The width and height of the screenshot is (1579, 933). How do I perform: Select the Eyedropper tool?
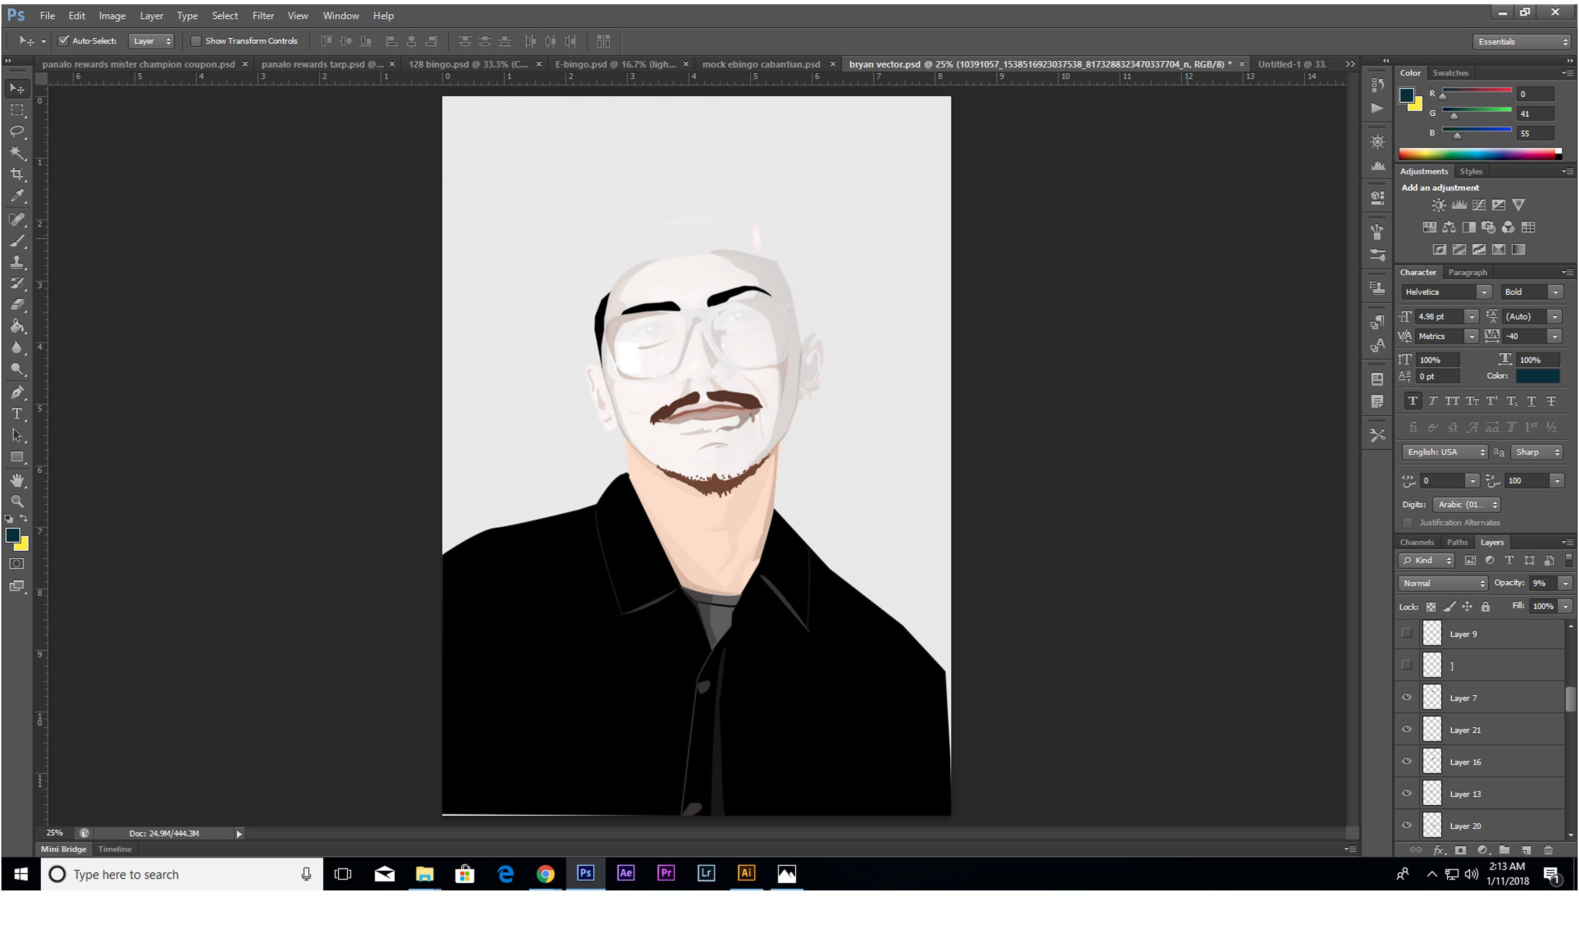(x=18, y=196)
